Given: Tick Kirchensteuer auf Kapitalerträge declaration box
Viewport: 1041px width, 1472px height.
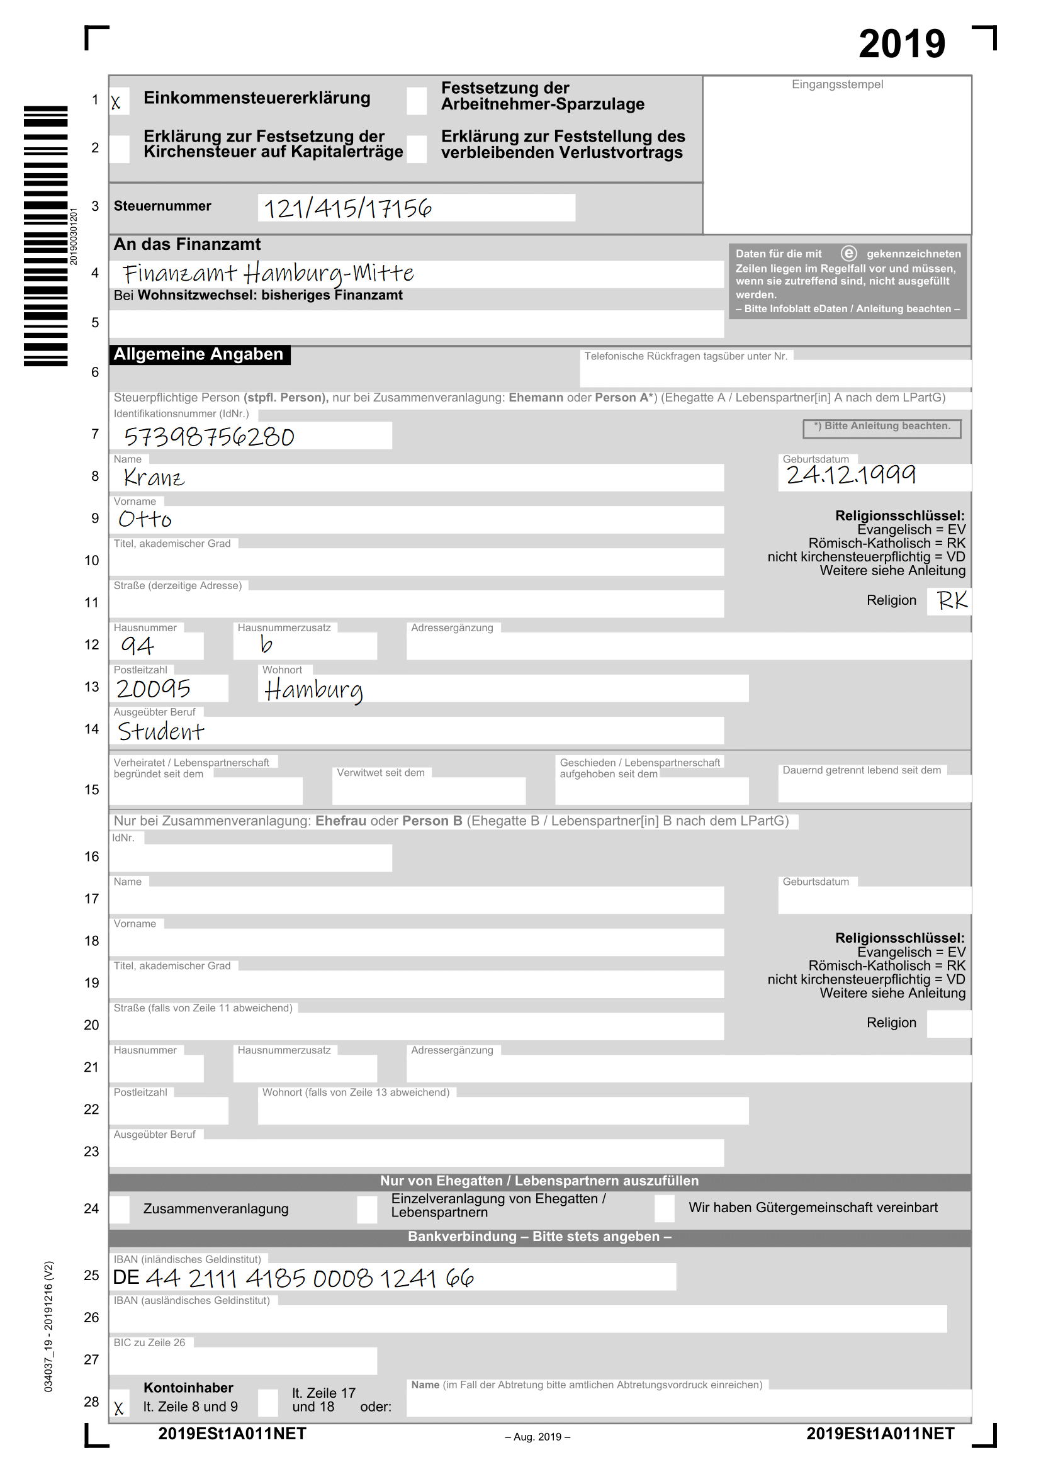Looking at the screenshot, I should tap(119, 149).
